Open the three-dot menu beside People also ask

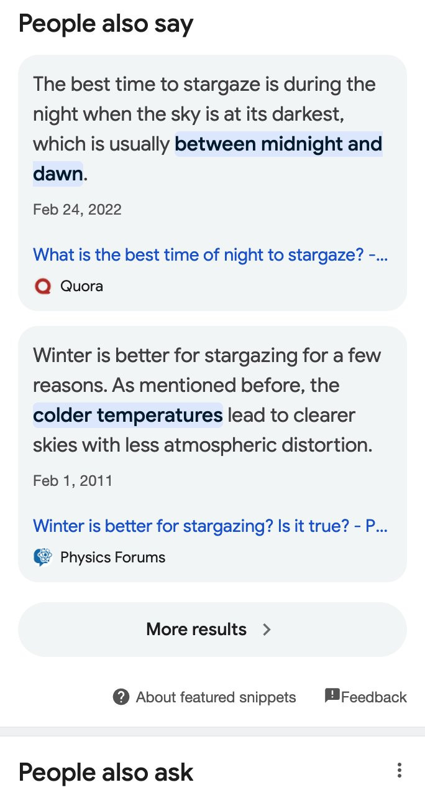[x=398, y=770]
